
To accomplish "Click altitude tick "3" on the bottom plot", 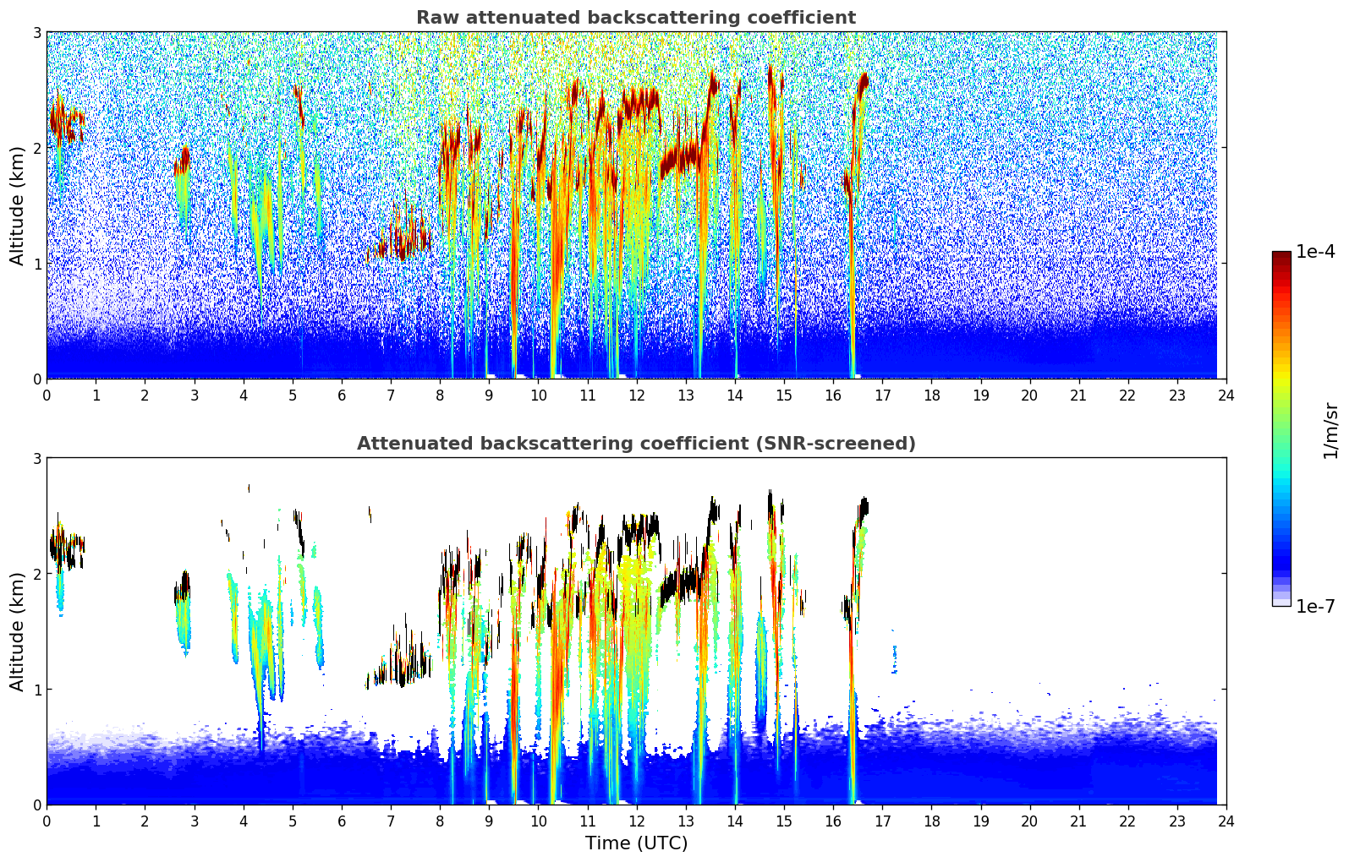I will pos(36,458).
